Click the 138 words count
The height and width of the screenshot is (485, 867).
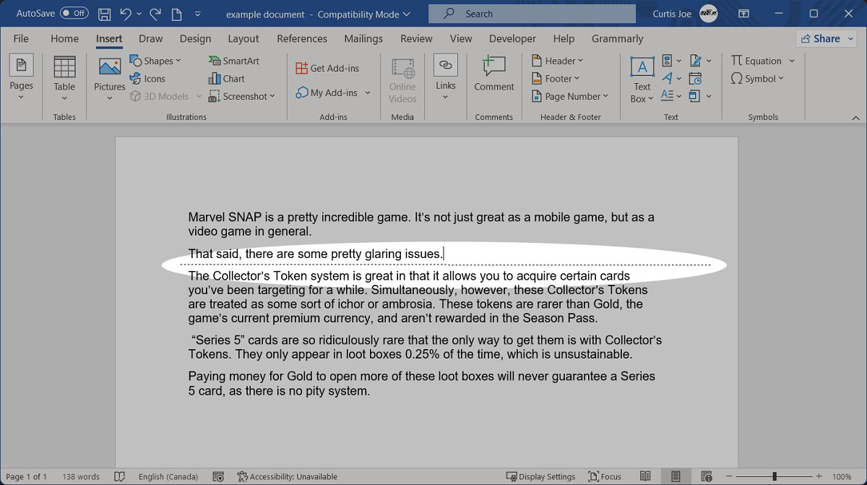(x=81, y=476)
